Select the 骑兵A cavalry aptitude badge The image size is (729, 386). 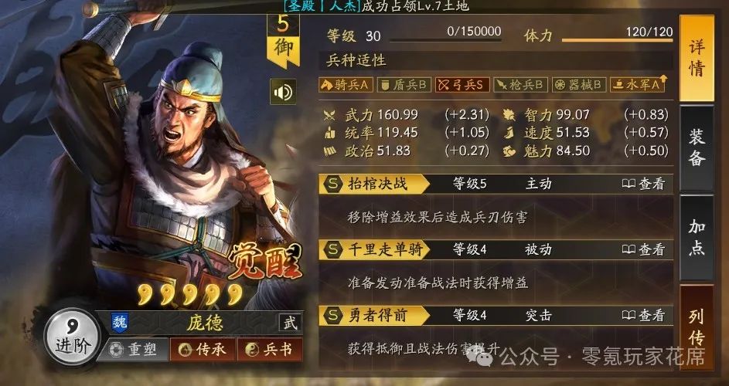coord(346,85)
